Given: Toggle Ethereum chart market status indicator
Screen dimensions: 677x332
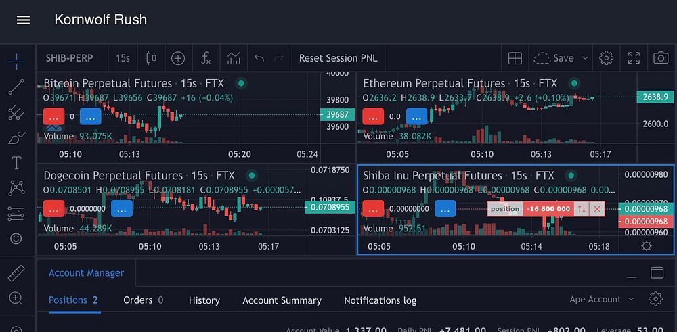Looking at the screenshot, I should tap(574, 82).
